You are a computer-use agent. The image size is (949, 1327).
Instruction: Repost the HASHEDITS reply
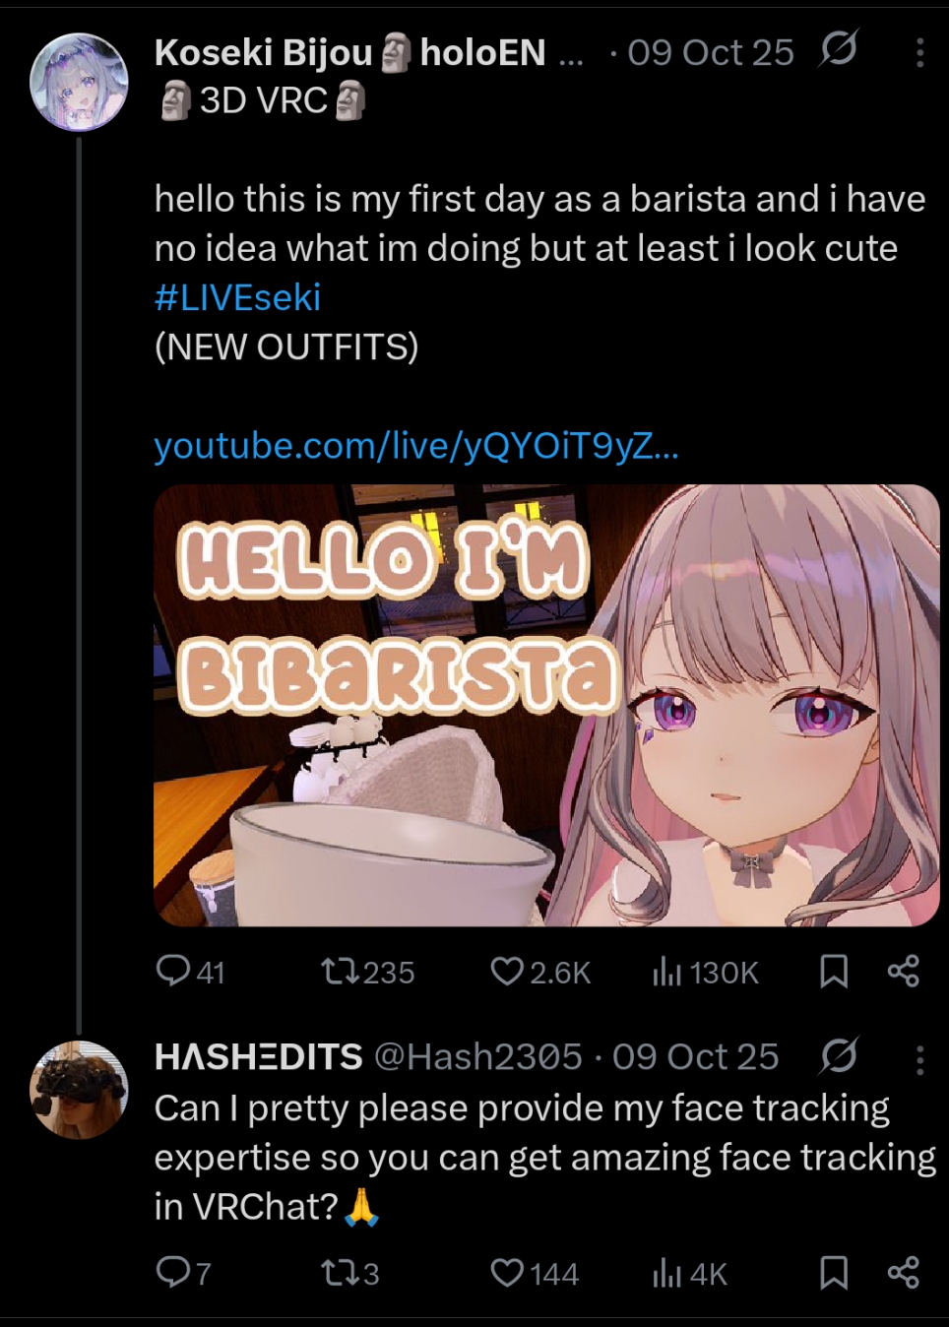coord(341,1273)
